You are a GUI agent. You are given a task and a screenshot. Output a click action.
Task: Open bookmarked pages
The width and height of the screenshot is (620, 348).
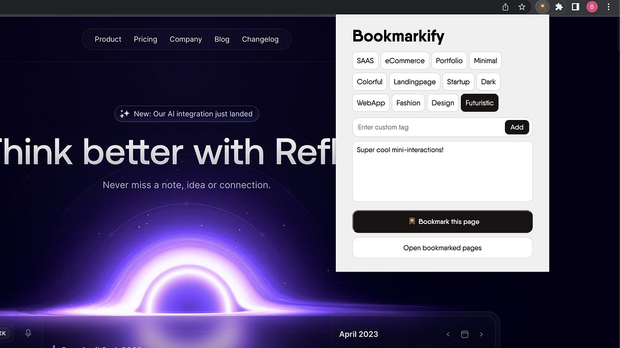(x=442, y=248)
